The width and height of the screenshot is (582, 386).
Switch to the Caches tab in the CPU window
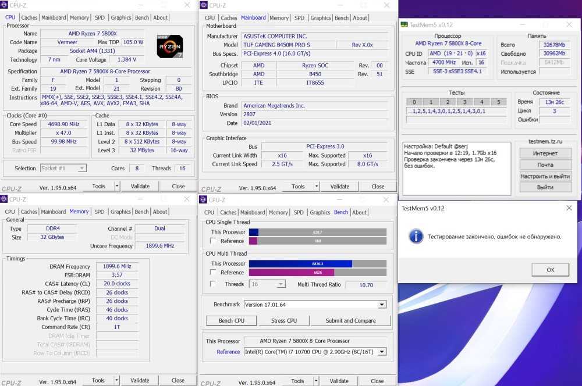pyautogui.click(x=29, y=17)
